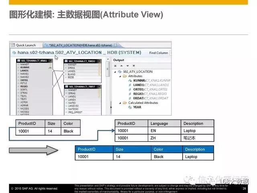257x193 pixels.
Task: Click the key icon next to KUNNR in CT_KNA1
Action: tap(50, 67)
